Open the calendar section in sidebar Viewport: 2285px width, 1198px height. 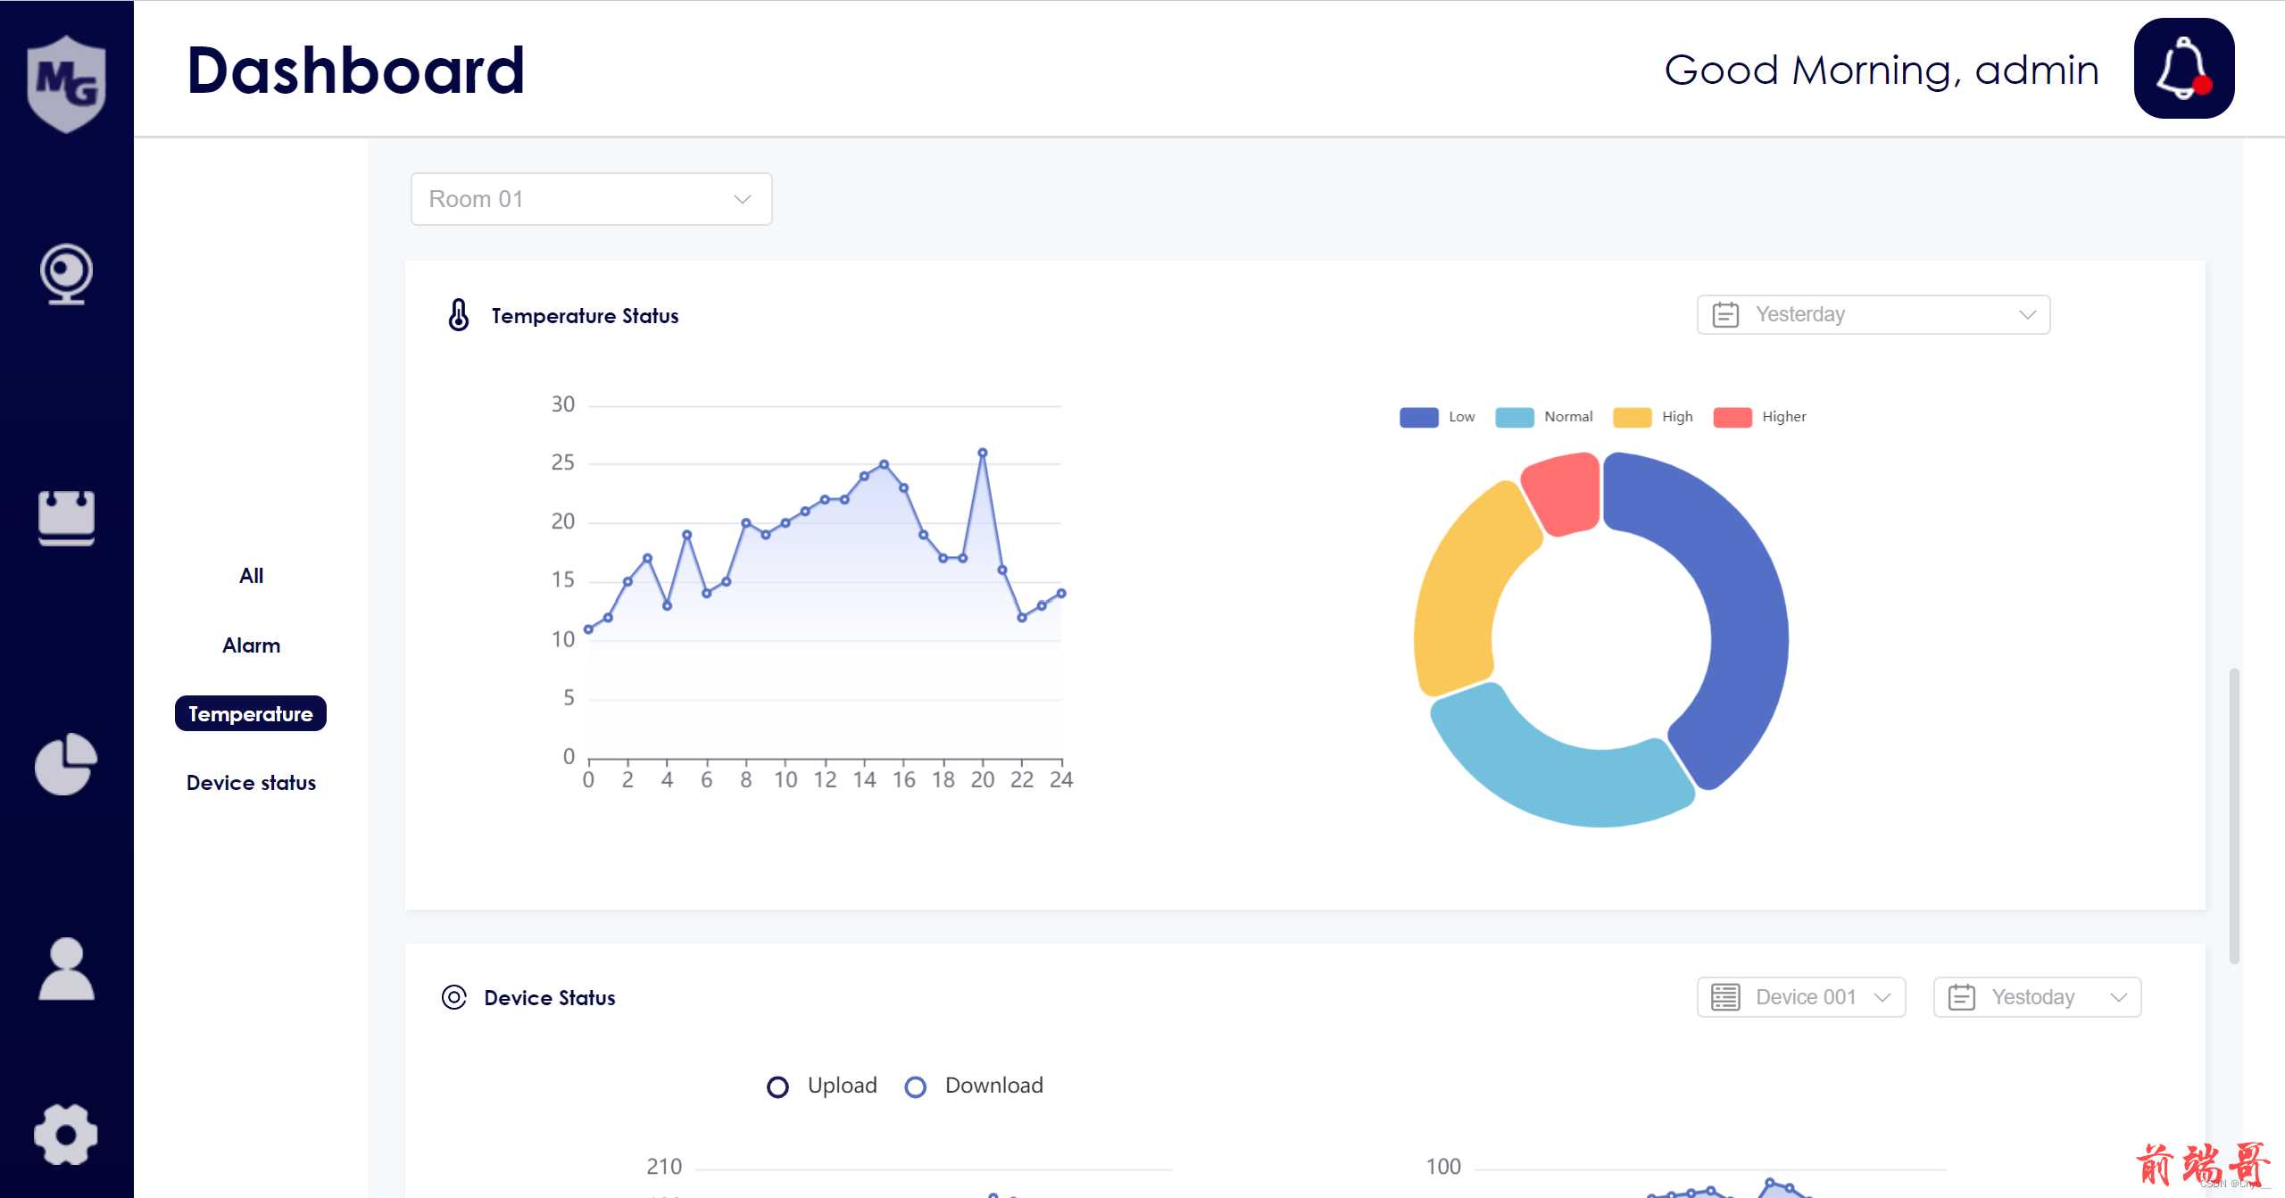(x=67, y=517)
